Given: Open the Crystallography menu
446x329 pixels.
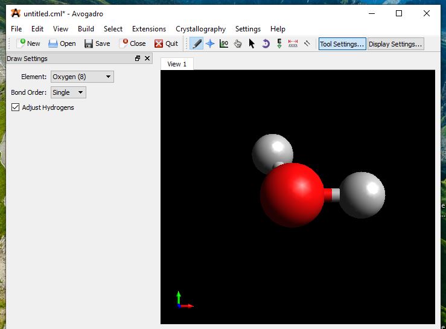Looking at the screenshot, I should [200, 29].
